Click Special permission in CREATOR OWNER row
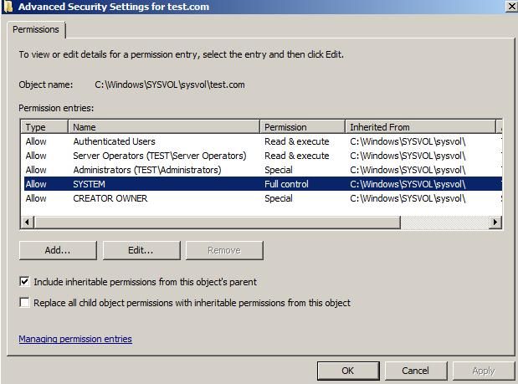518x384 pixels. (x=279, y=198)
